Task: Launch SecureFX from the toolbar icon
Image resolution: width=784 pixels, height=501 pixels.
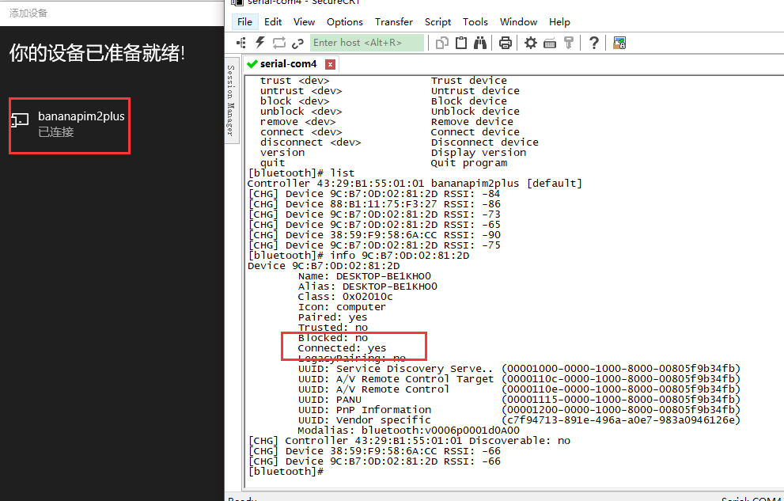Action: [619, 43]
